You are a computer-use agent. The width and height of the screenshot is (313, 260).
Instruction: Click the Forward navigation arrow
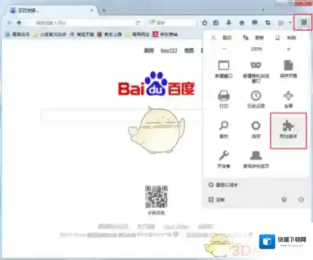(19, 23)
